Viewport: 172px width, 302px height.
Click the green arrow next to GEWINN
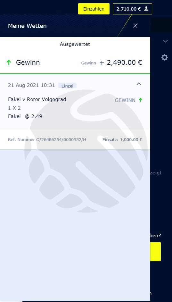click(140, 100)
